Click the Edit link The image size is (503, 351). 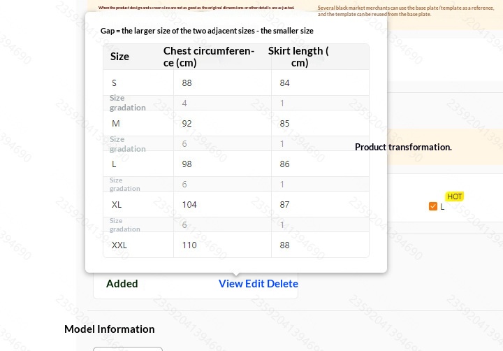point(254,284)
